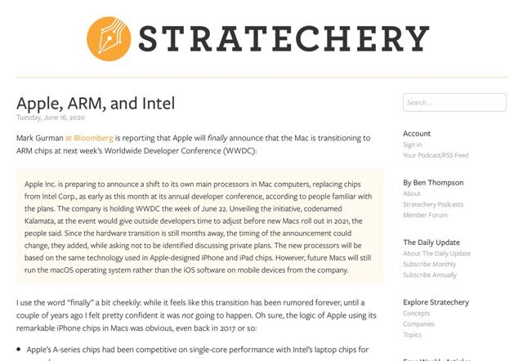Browse the Companies link
The width and height of the screenshot is (523, 361).
pyautogui.click(x=418, y=323)
